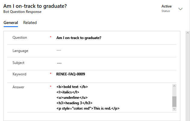Image resolution: width=190 pixels, height=121 pixels.
Task: Click the Bot Question Response subtitle
Action: (22, 12)
